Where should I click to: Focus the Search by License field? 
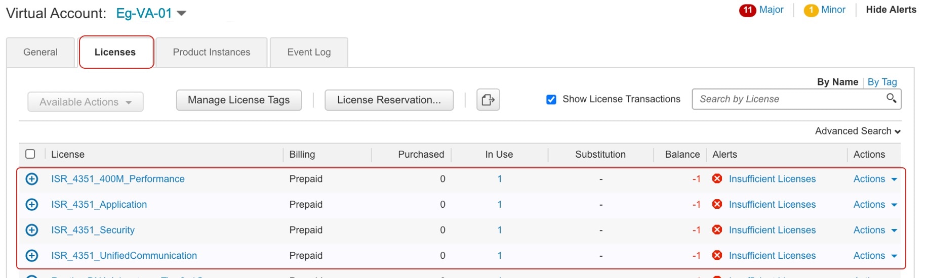(796, 99)
